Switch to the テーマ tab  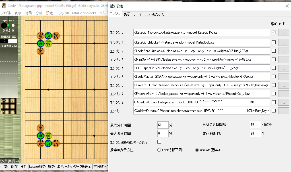pyautogui.click(x=137, y=14)
